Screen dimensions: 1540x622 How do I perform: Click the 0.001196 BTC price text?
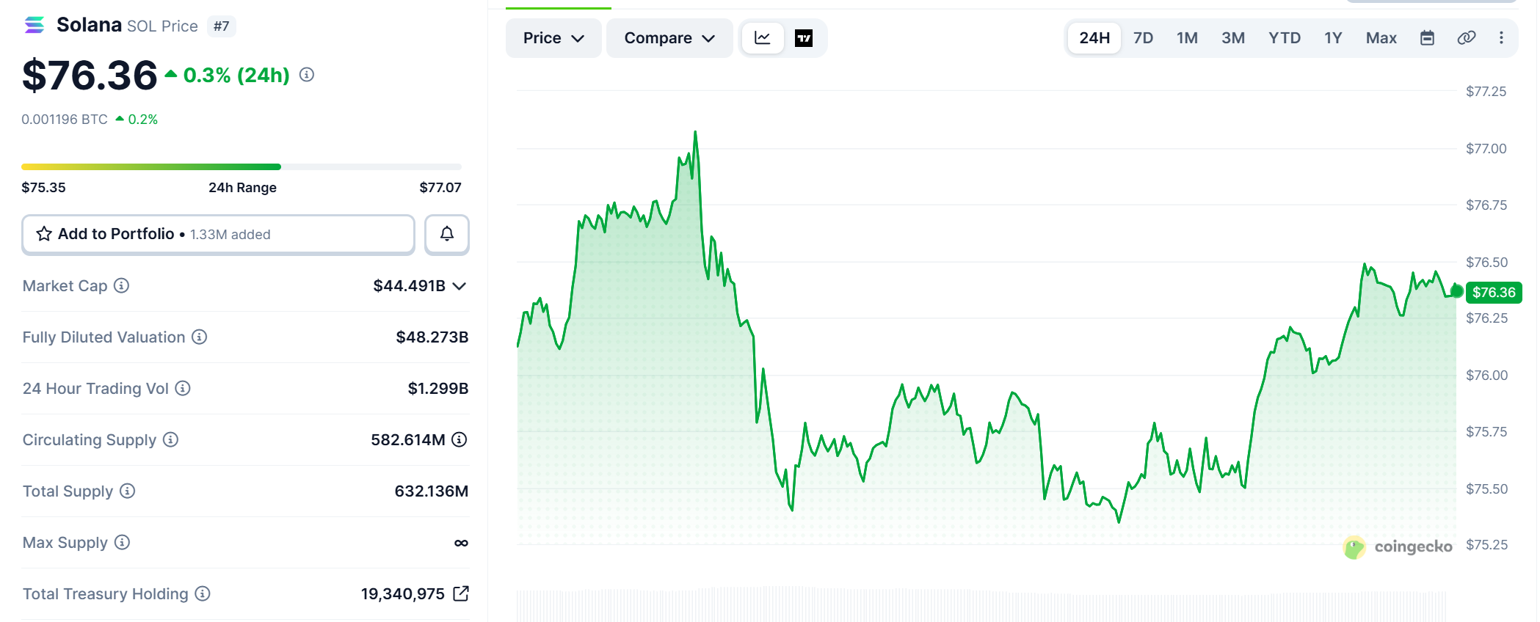click(65, 120)
